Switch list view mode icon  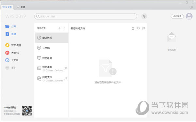click(144, 28)
